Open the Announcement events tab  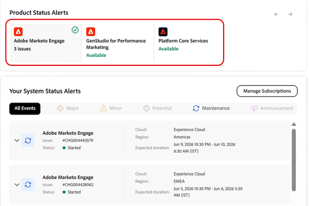point(272,108)
